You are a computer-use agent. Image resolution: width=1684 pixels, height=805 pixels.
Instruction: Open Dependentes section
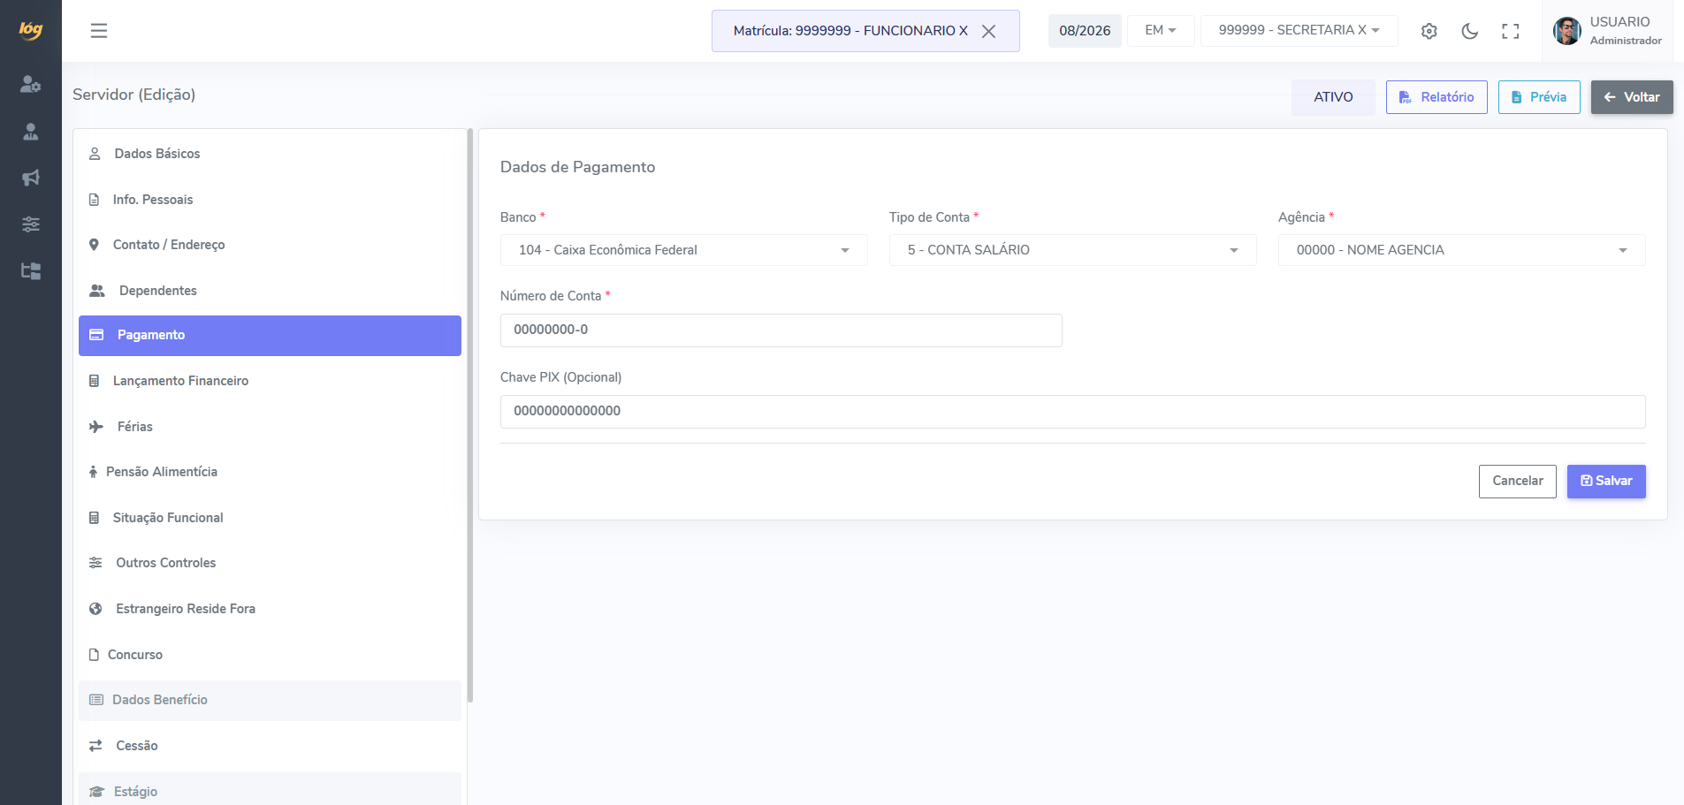pyautogui.click(x=270, y=291)
